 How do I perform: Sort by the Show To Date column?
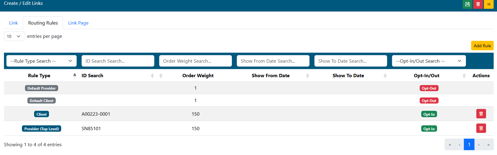click(x=348, y=76)
